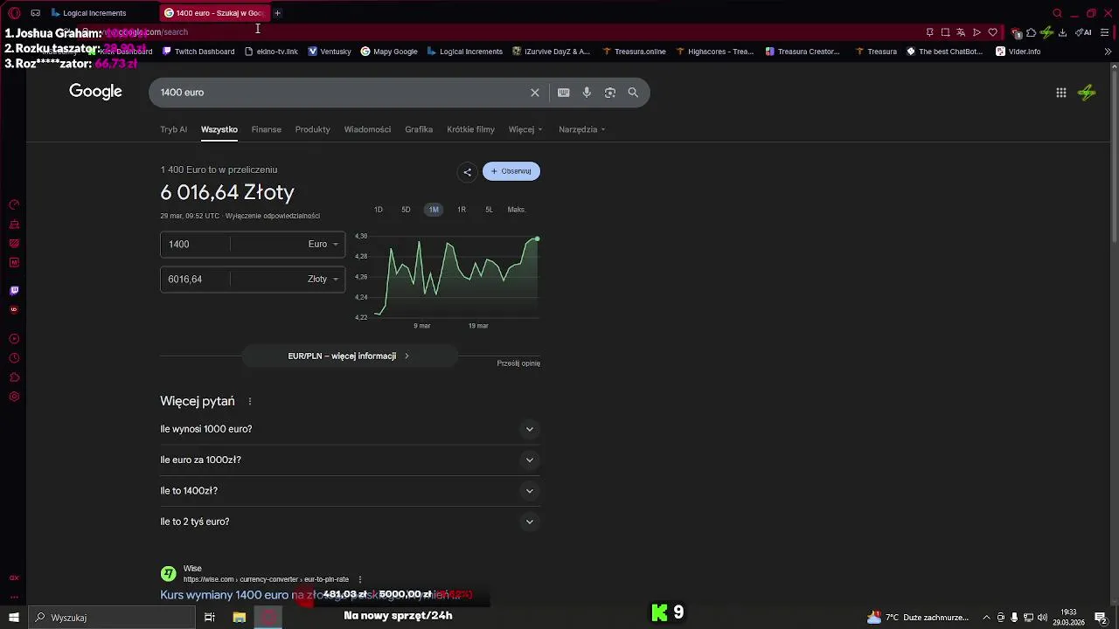Open the Google apps grid

coord(1060,93)
